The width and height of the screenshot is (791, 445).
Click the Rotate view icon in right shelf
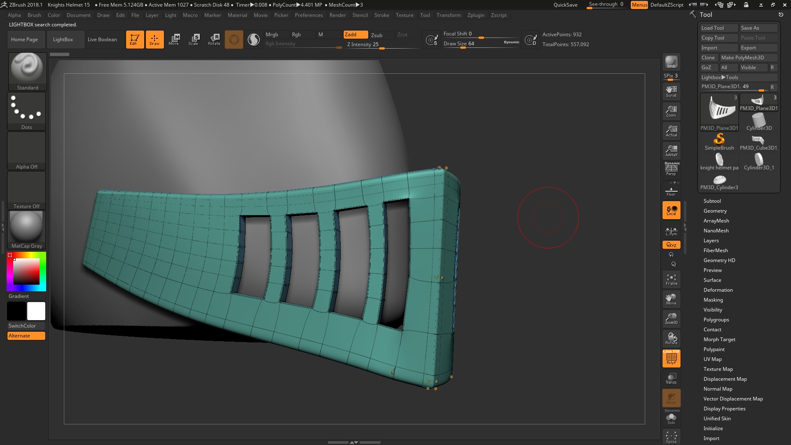coord(671,339)
